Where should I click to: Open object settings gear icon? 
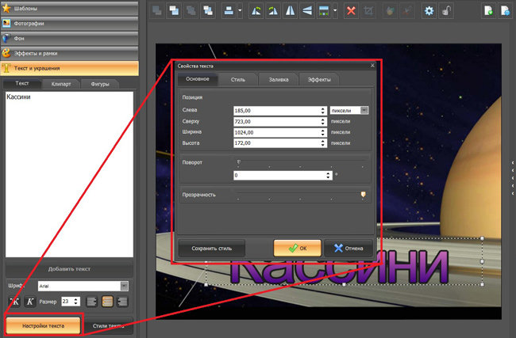(x=429, y=11)
